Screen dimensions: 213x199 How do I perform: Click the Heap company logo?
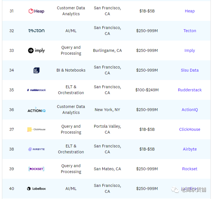click(x=36, y=11)
